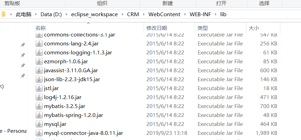Image resolution: width=301 pixels, height=140 pixels.
Task: Expand the chevron after WebContent in breadcrumb
Action: coord(185,14)
